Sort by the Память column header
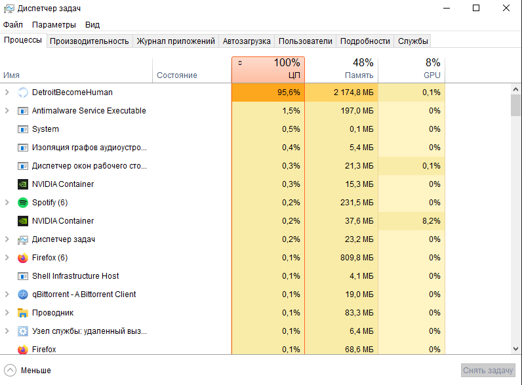Viewport: 522px width, 385px height. coord(342,70)
